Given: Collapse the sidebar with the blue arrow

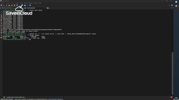Looking at the screenshot, I should point(1,12).
